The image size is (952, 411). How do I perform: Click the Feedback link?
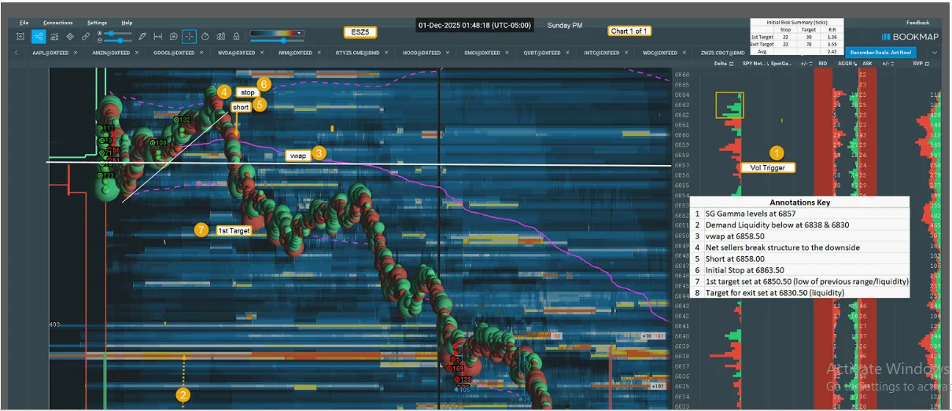[917, 23]
